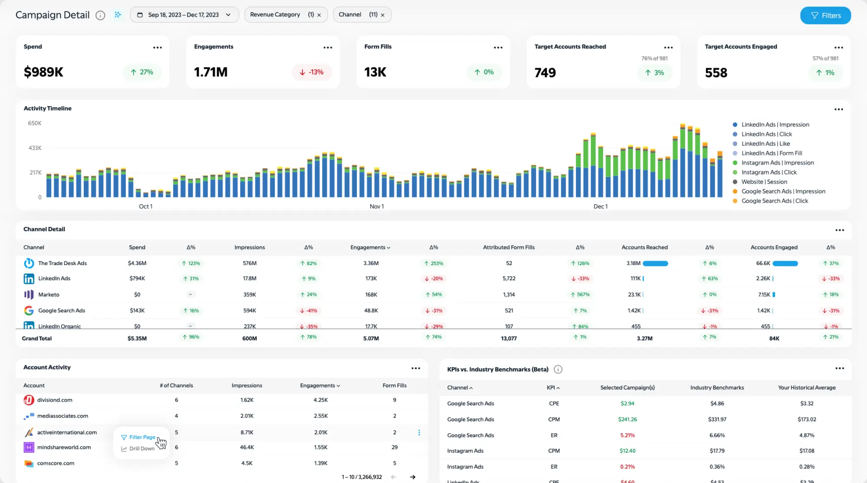867x483 pixels.
Task: Click the sparkle AI insights icon
Action: tap(118, 15)
